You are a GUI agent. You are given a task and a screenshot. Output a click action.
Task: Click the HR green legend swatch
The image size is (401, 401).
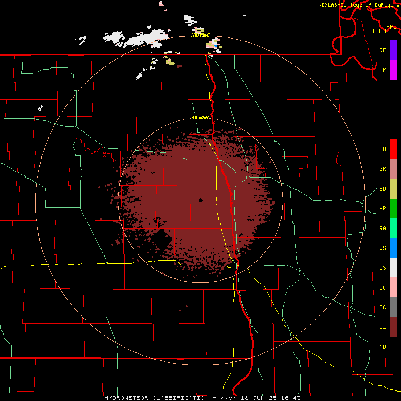point(393,209)
